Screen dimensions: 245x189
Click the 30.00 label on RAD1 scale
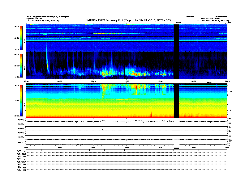(x=17, y=66)
